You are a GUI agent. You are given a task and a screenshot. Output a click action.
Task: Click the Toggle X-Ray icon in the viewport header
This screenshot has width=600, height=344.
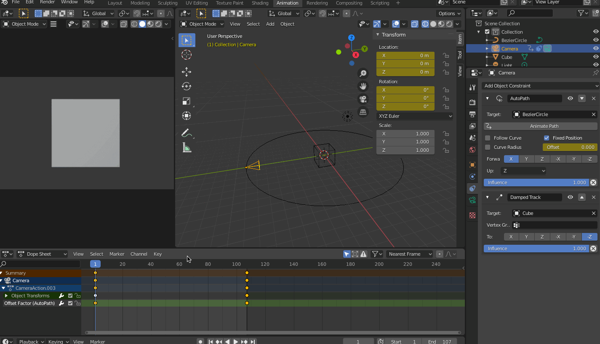click(415, 24)
